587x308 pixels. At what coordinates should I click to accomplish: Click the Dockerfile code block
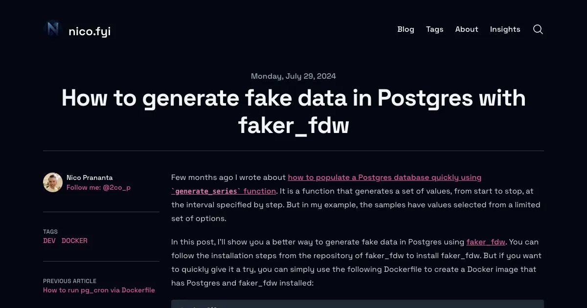(x=357, y=304)
